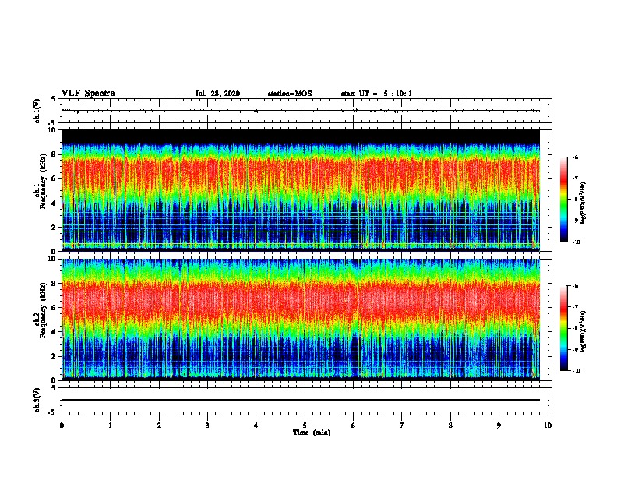Click the "4" kHz tick on ch.2 spectrogram

(54, 332)
